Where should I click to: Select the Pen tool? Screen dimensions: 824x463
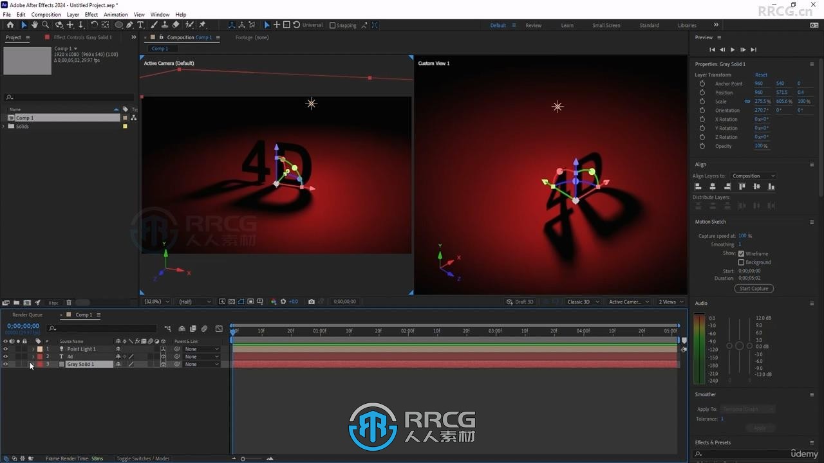click(x=129, y=25)
